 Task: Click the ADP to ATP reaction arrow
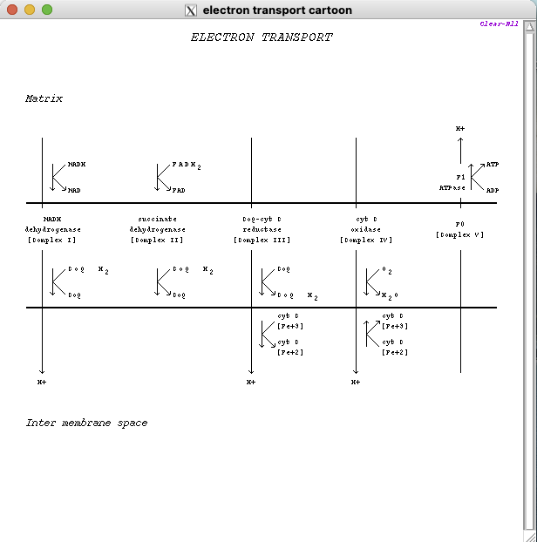(476, 177)
